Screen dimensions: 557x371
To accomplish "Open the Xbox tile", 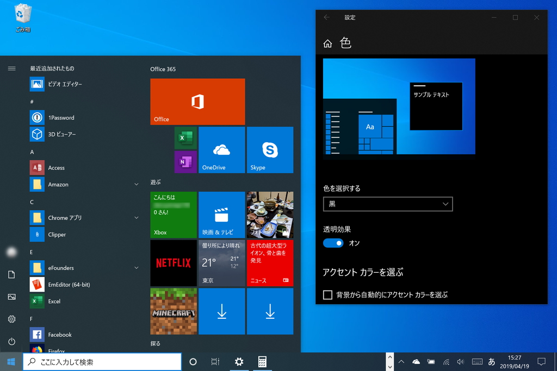I will coord(174,215).
